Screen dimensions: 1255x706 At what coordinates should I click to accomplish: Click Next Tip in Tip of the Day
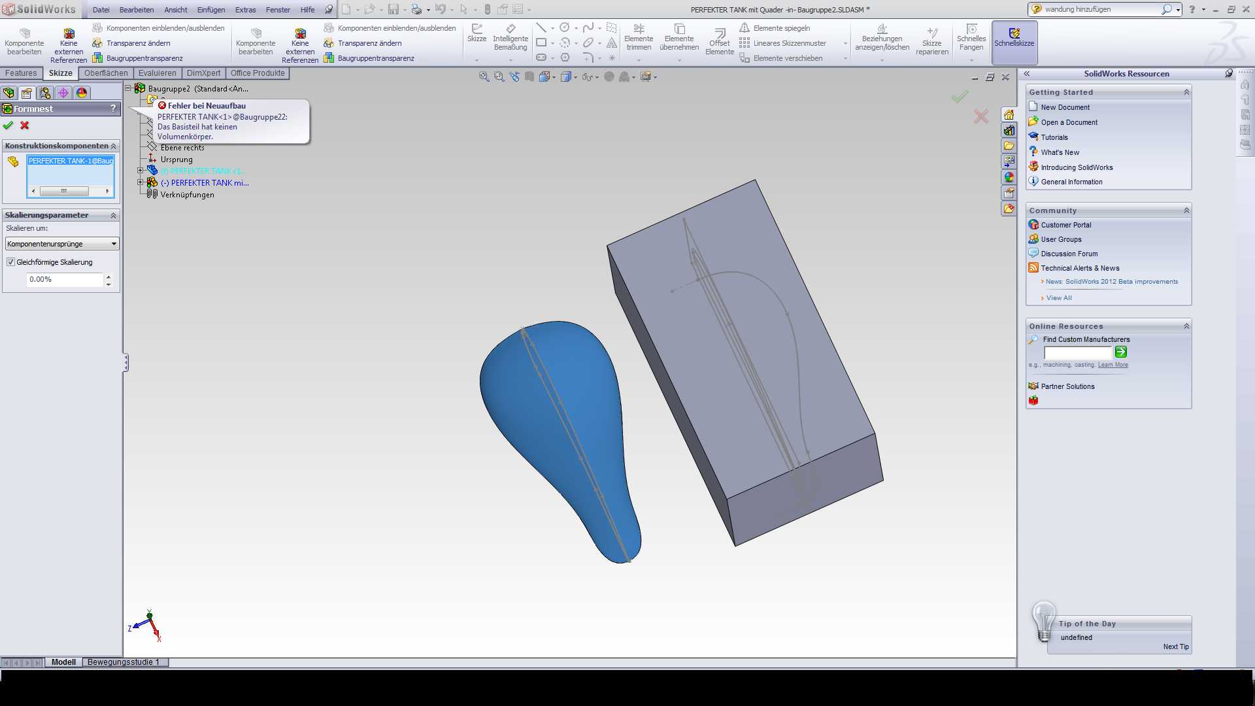(1176, 647)
